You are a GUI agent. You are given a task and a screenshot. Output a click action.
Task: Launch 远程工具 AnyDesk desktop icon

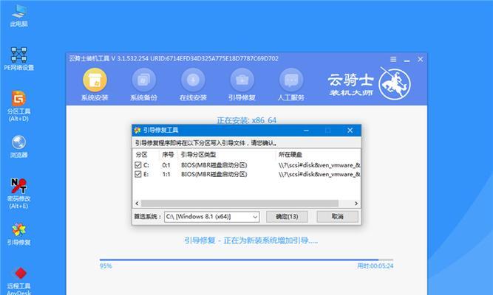coord(19,280)
